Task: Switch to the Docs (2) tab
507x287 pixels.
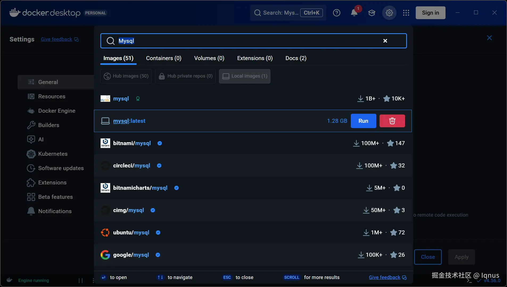Action: [296, 58]
